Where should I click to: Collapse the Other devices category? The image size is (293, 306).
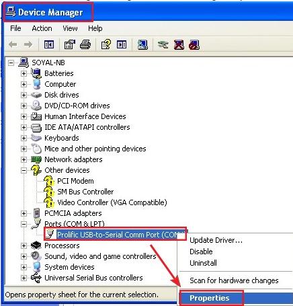click(x=24, y=170)
